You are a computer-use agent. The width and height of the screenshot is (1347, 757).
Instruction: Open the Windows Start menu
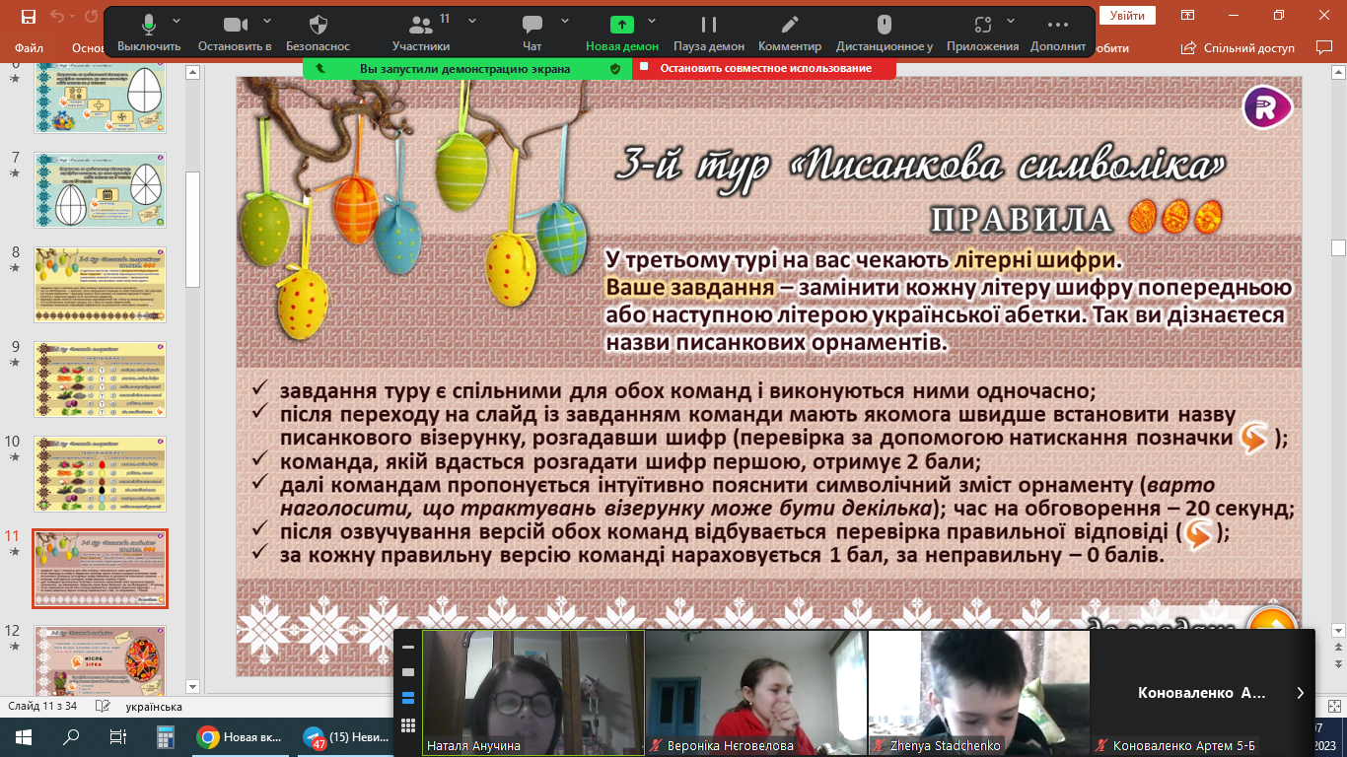[24, 736]
